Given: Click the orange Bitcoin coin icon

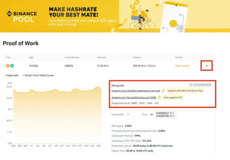Looking at the screenshot, I should (8, 66).
